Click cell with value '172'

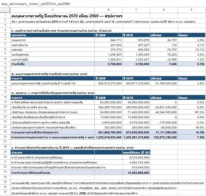coord(164,45)
